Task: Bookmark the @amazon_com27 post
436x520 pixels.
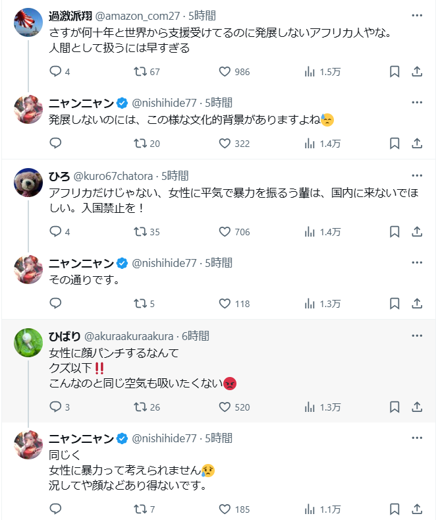Action: point(395,72)
